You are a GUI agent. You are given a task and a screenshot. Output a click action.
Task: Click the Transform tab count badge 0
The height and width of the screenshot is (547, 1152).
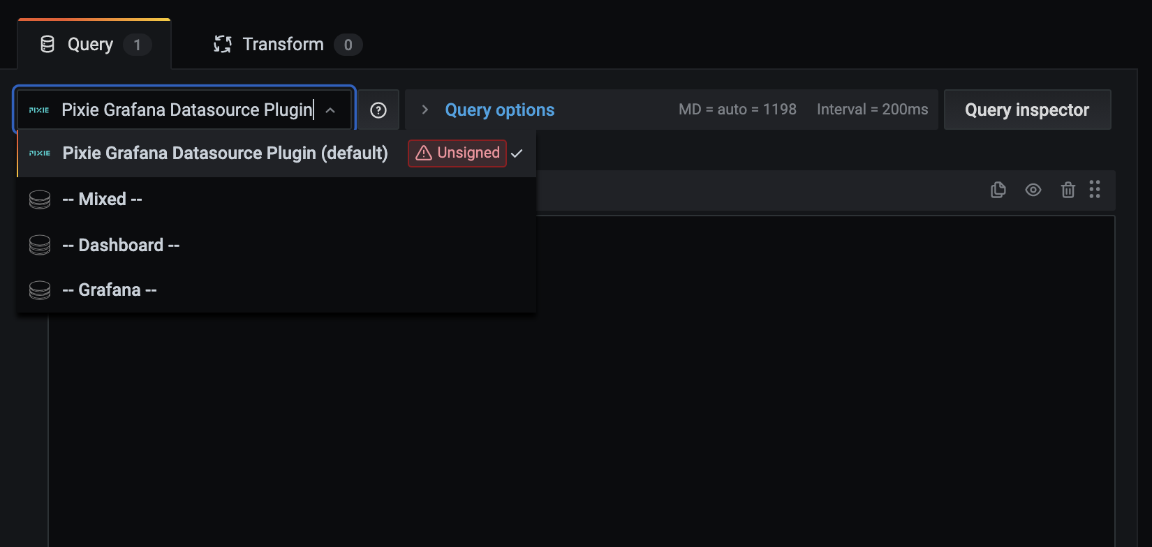[x=348, y=45]
